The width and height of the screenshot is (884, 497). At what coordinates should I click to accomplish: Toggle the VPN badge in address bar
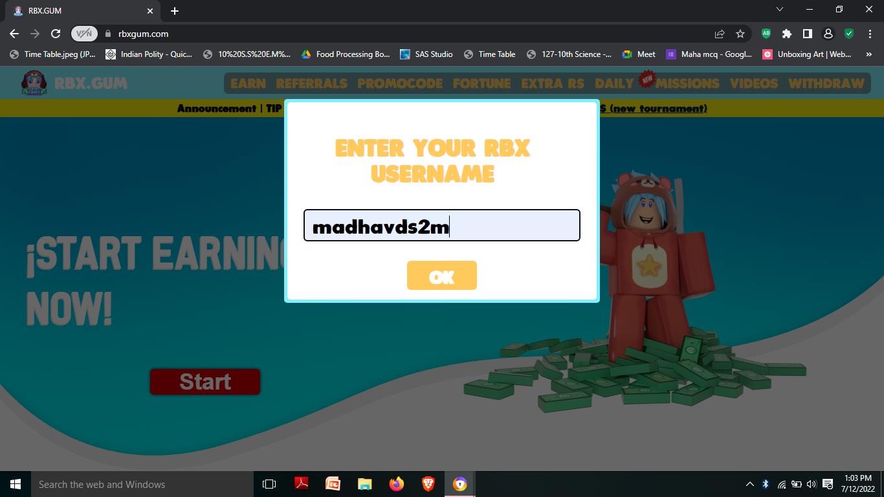tap(84, 34)
